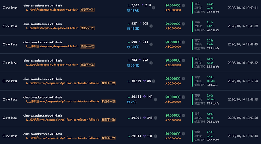Viewport: 261px width, 144px height.
Task: Click token info icon in 19:49:08 row
Action: [151, 26]
